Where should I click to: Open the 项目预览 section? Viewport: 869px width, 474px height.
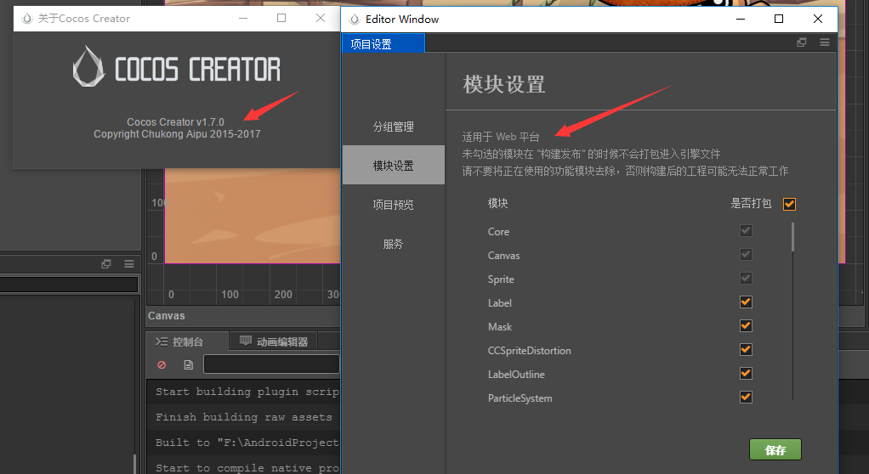(393, 205)
